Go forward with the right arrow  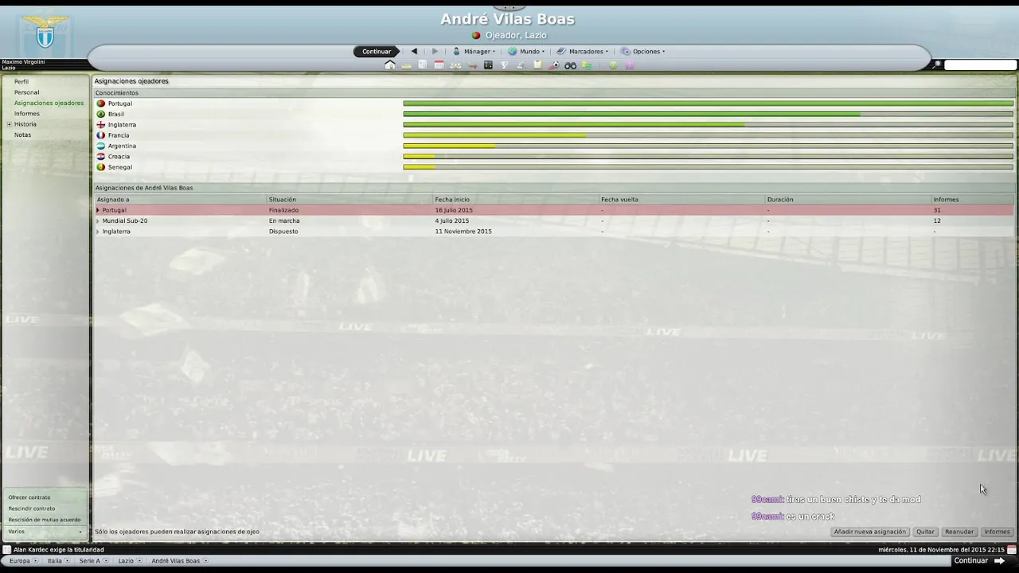click(435, 51)
